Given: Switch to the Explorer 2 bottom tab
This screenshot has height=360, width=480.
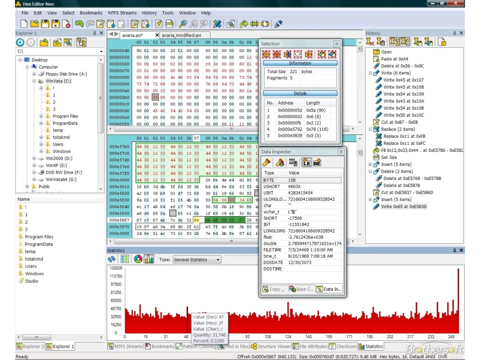Looking at the screenshot, I should tap(30, 346).
